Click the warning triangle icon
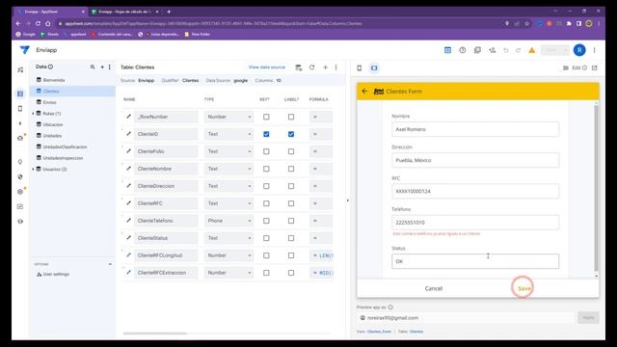The height and width of the screenshot is (347, 617). (532, 50)
